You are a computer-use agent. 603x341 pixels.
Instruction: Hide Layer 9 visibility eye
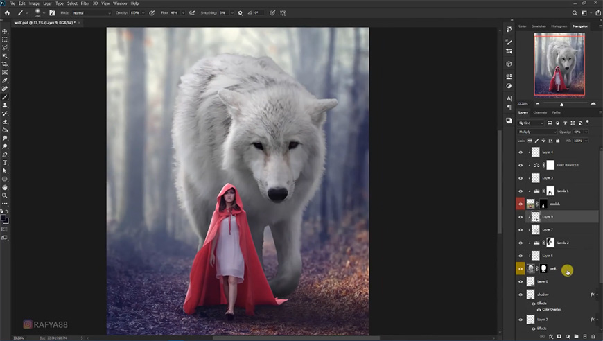click(521, 217)
